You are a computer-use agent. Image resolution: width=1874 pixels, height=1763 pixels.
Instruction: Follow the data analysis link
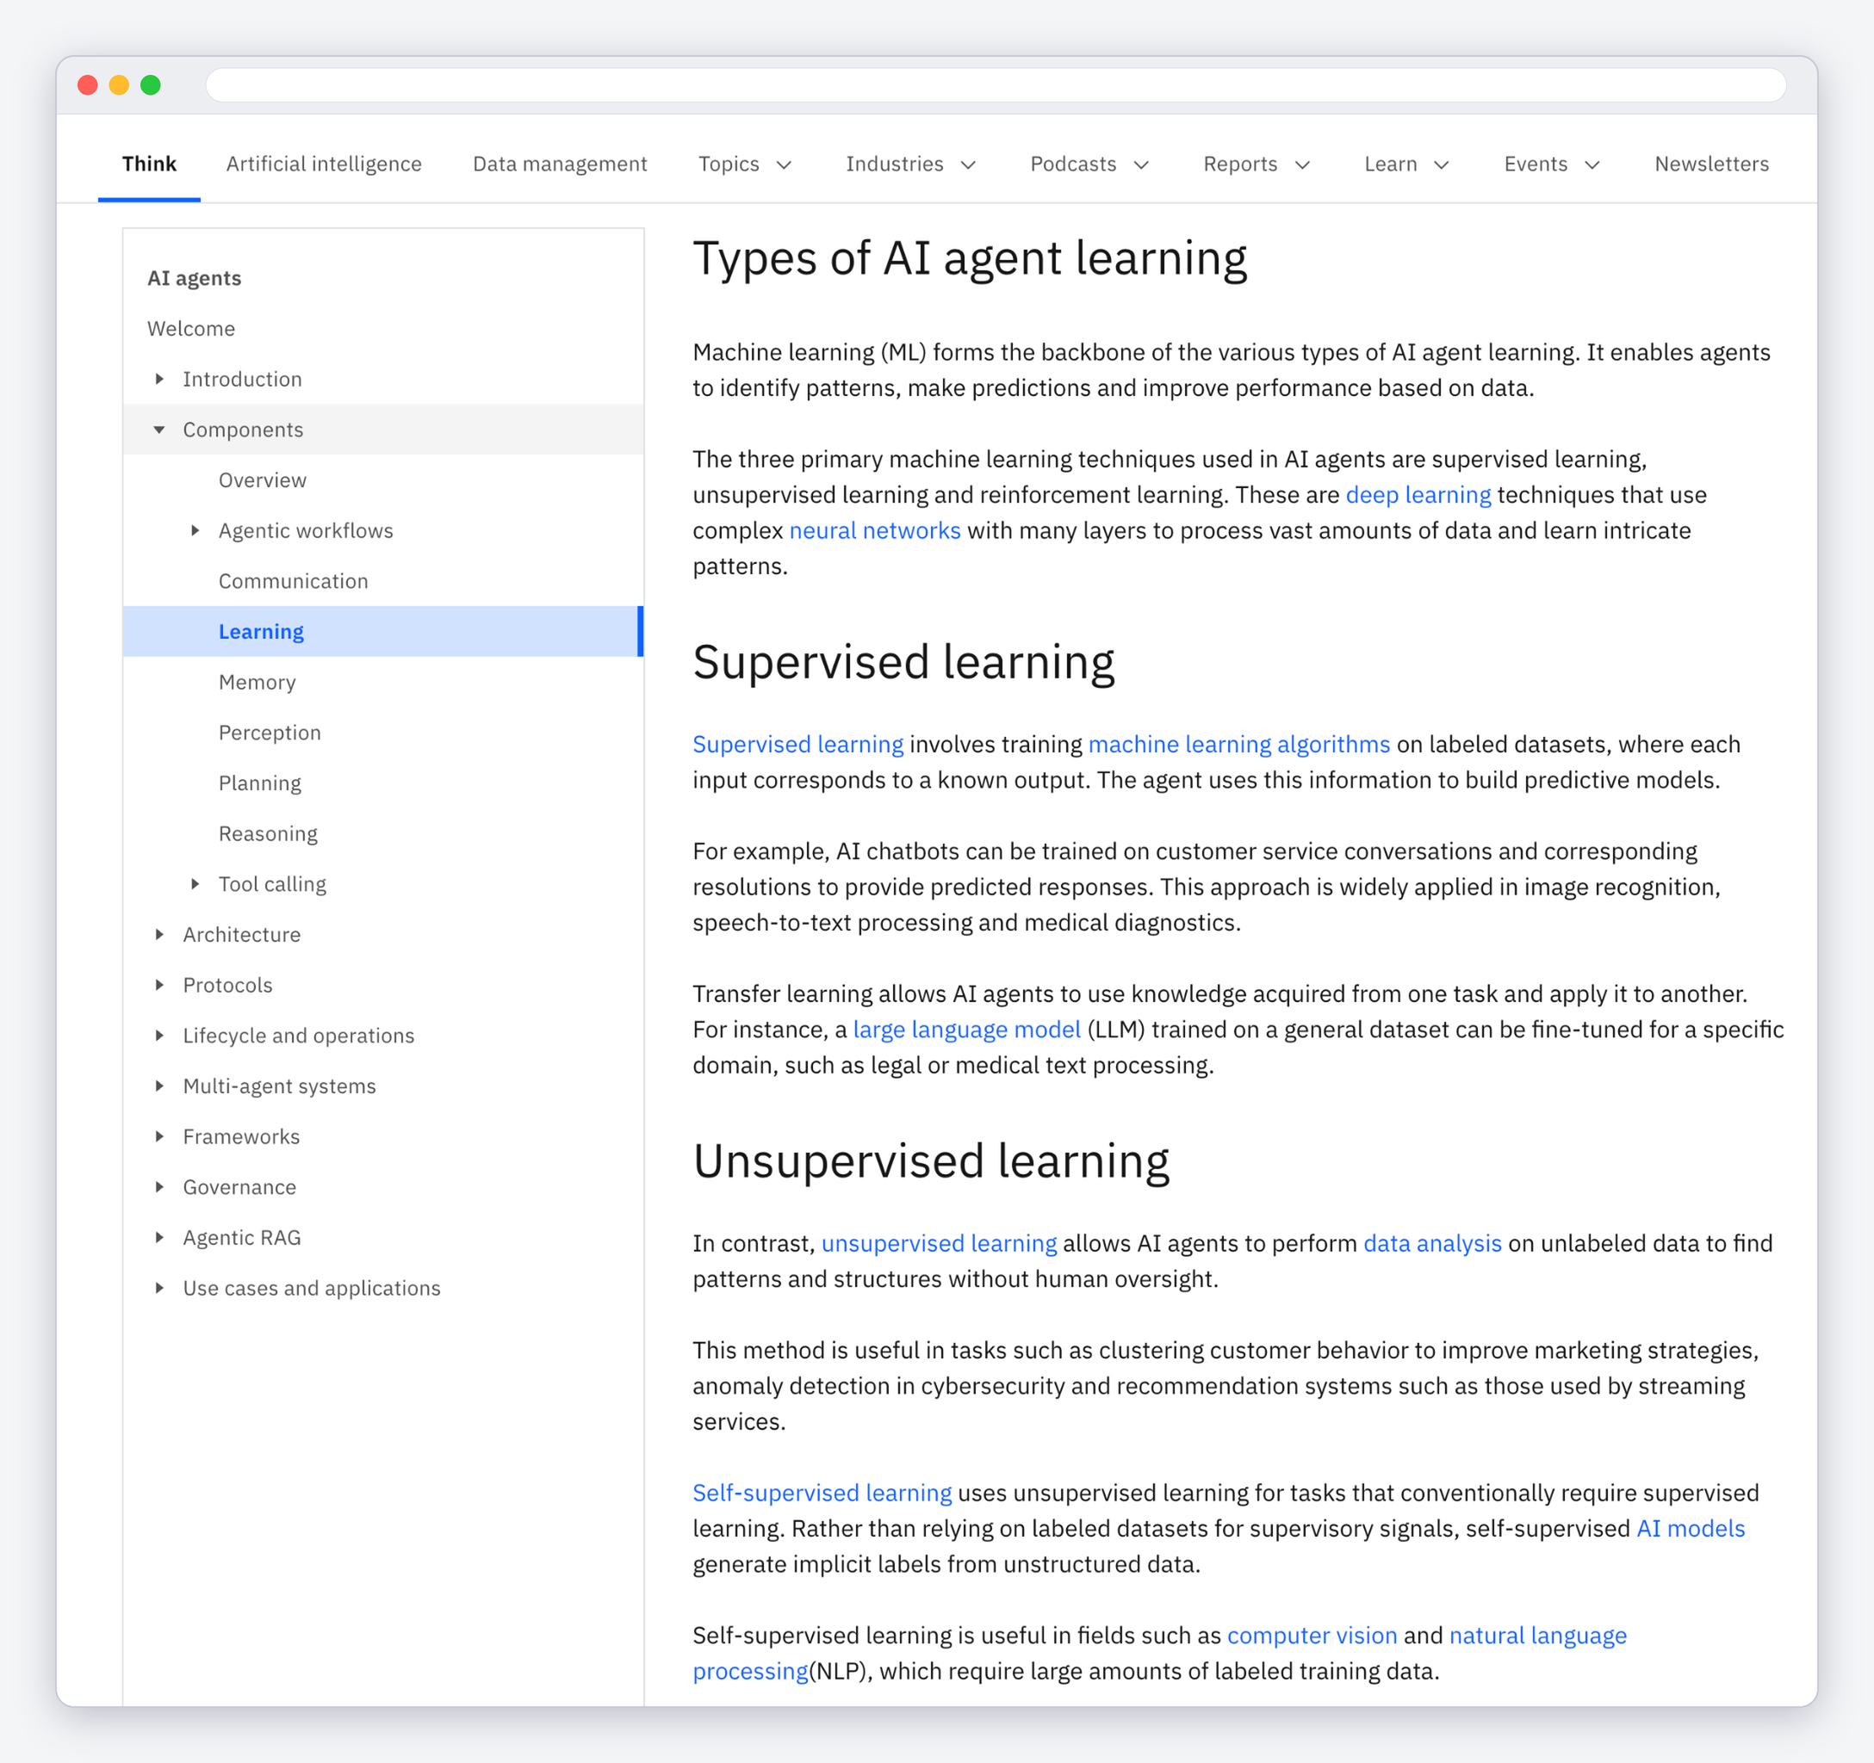pyautogui.click(x=1432, y=1244)
